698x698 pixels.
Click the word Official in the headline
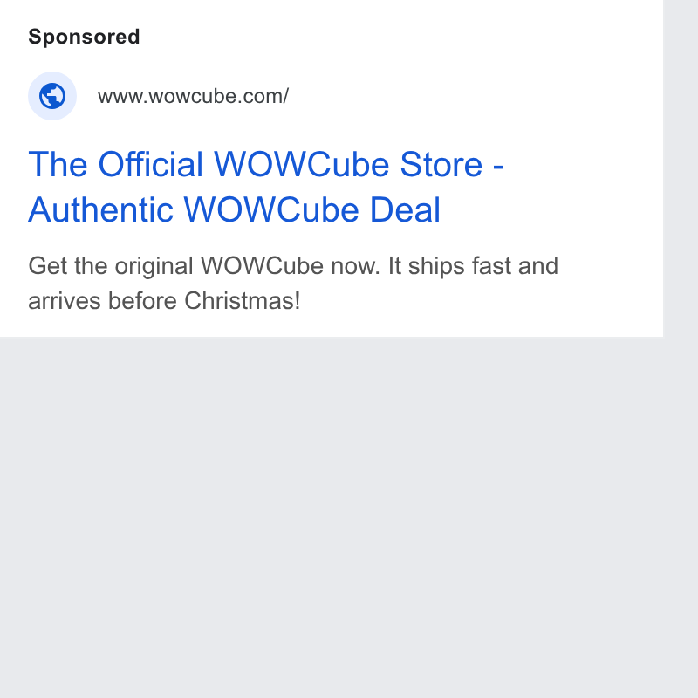(x=150, y=164)
